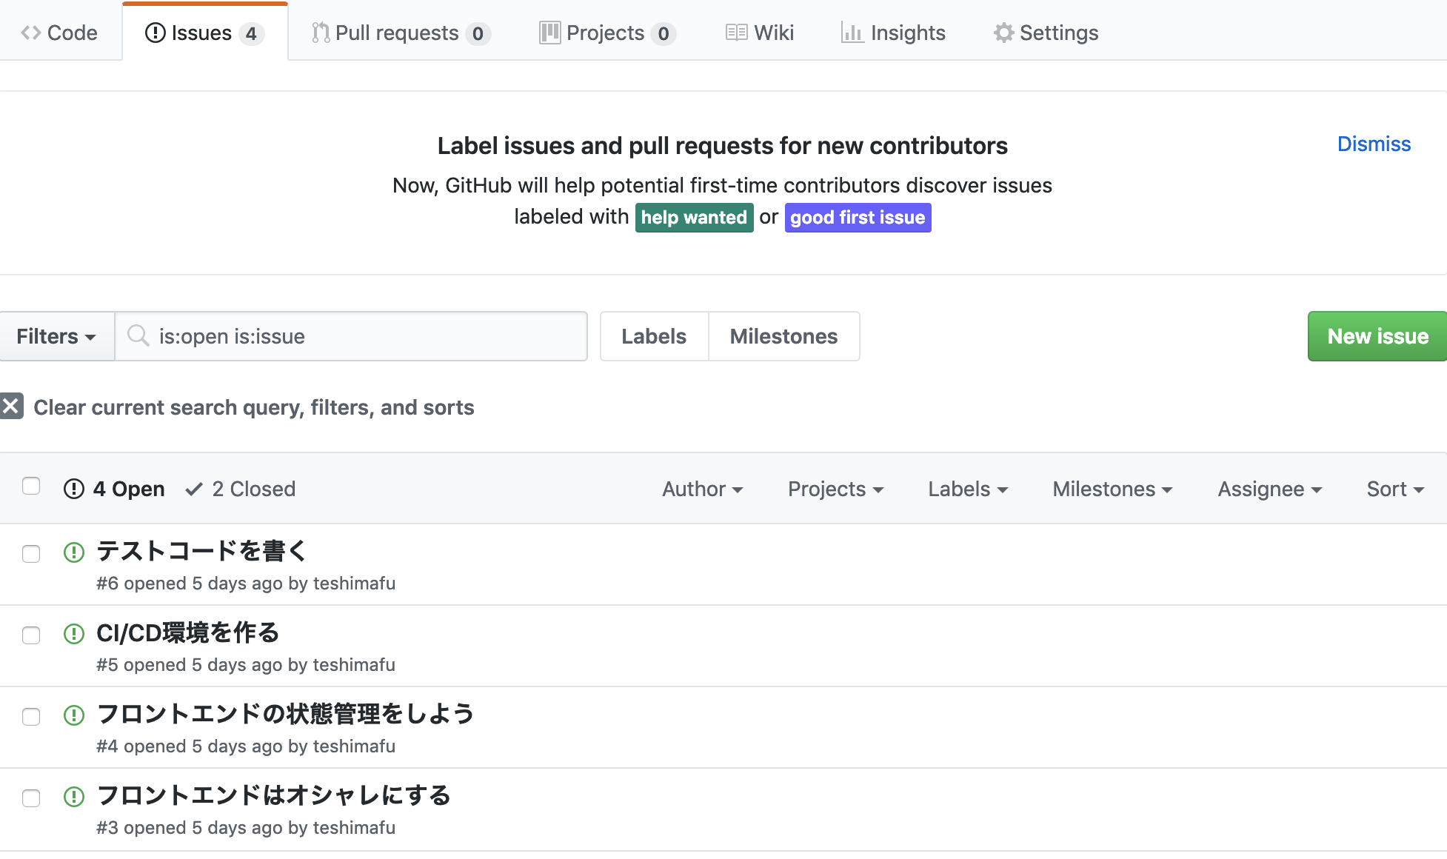The width and height of the screenshot is (1447, 859).
Task: Click the open issue icon next to CI/CD環境を作る
Action: point(74,635)
